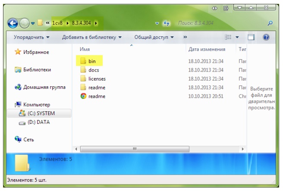
Task: Select Сеть in navigation pane
Action: click(28, 140)
